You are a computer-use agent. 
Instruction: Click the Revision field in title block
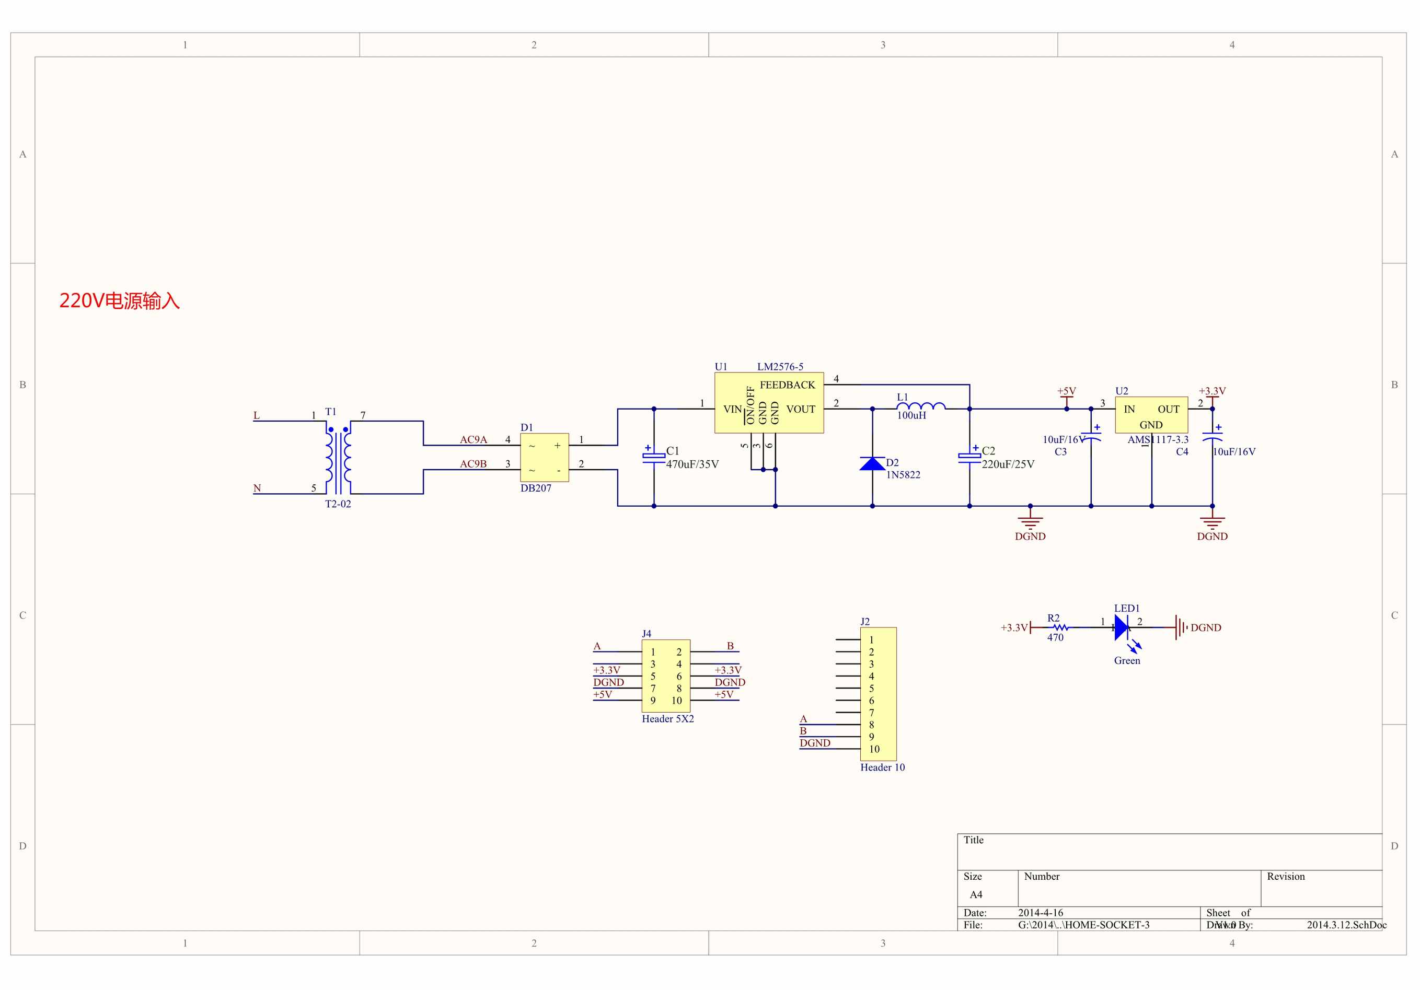(1322, 889)
